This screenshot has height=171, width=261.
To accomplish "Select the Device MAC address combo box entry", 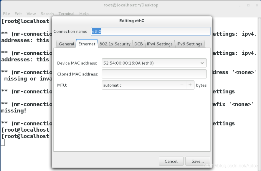I will (x=150, y=63).
